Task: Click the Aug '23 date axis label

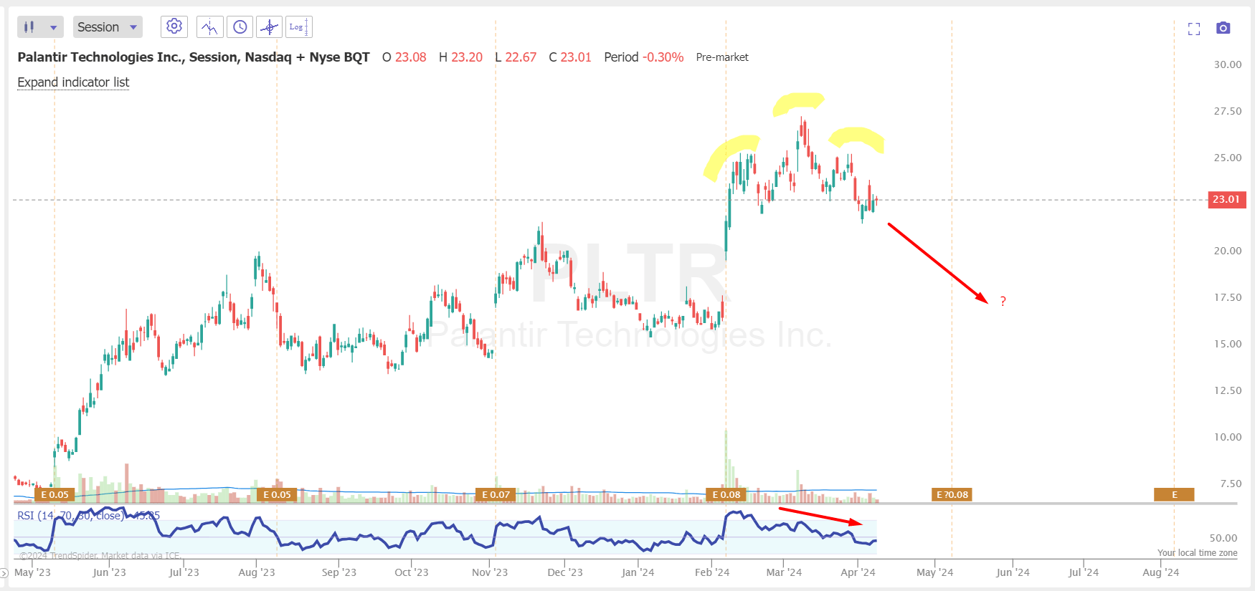Action: [257, 572]
